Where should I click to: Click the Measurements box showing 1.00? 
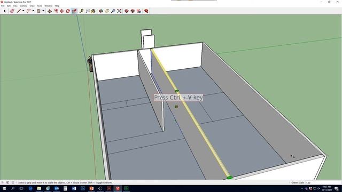(x=323, y=182)
